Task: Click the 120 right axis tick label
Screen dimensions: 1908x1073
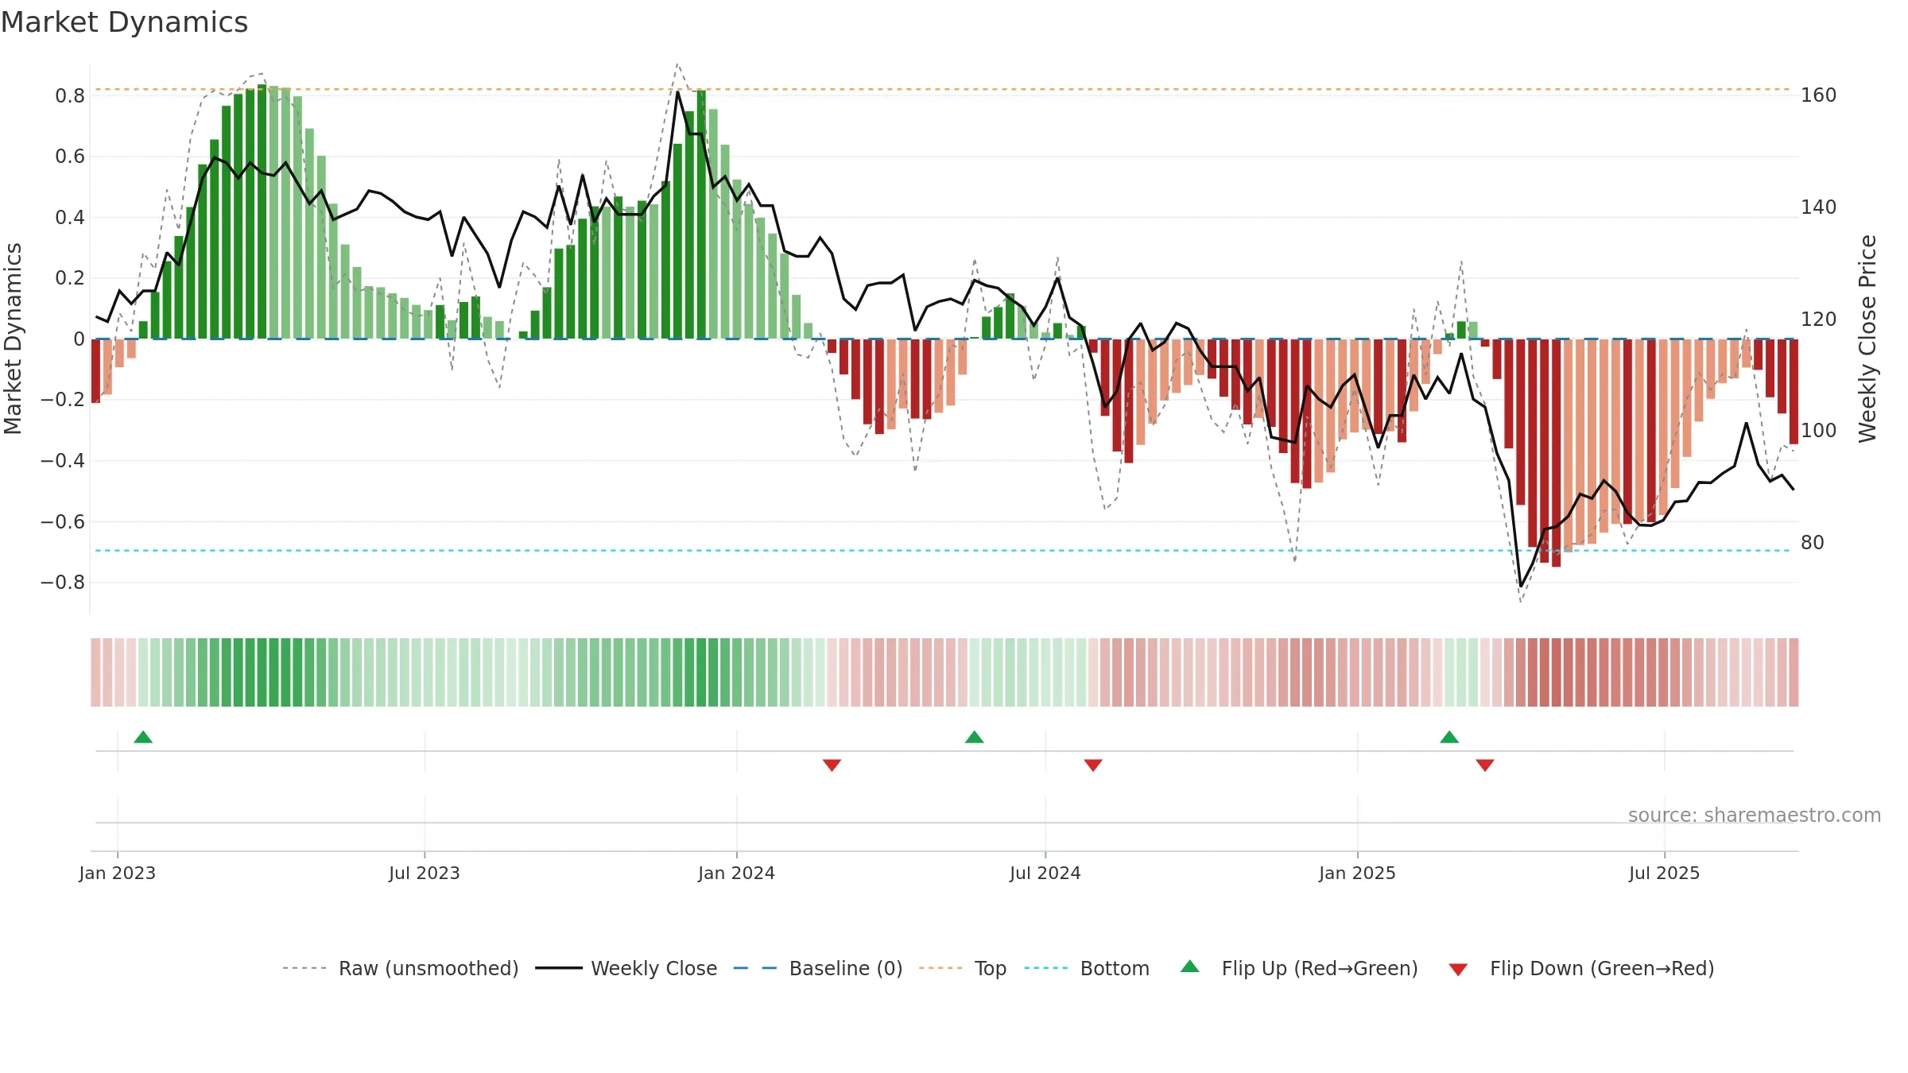Action: [1819, 320]
